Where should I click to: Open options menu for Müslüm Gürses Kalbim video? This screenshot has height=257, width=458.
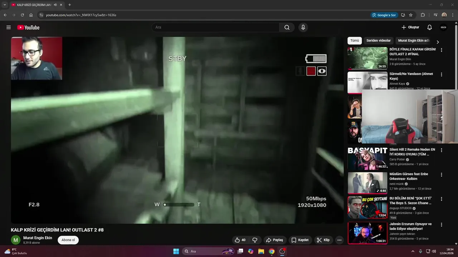(x=442, y=175)
